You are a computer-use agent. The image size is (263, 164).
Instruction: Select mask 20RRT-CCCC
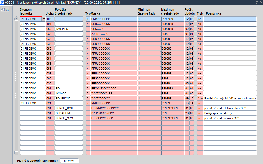(x=114, y=34)
